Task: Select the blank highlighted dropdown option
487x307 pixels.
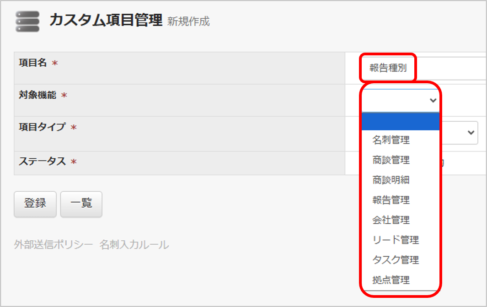Action: pyautogui.click(x=401, y=122)
